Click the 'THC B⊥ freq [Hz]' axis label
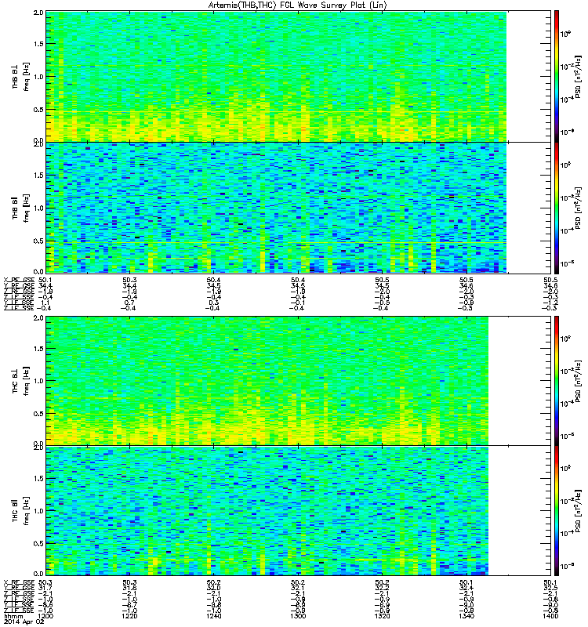Screen dimensions: 588x627 (20, 380)
